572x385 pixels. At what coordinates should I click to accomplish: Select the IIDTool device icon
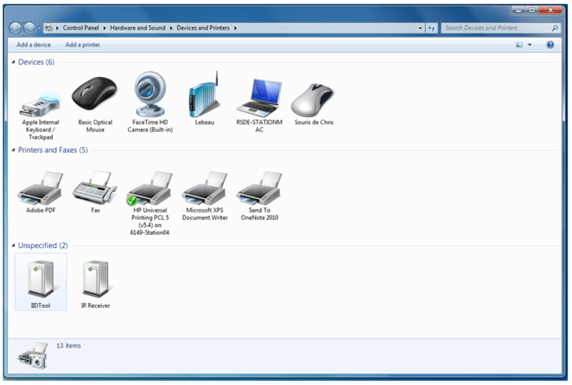tap(41, 279)
